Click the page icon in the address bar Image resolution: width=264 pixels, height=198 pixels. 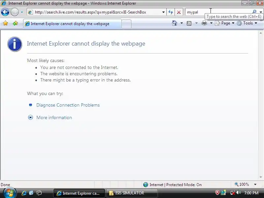pyautogui.click(x=30, y=12)
